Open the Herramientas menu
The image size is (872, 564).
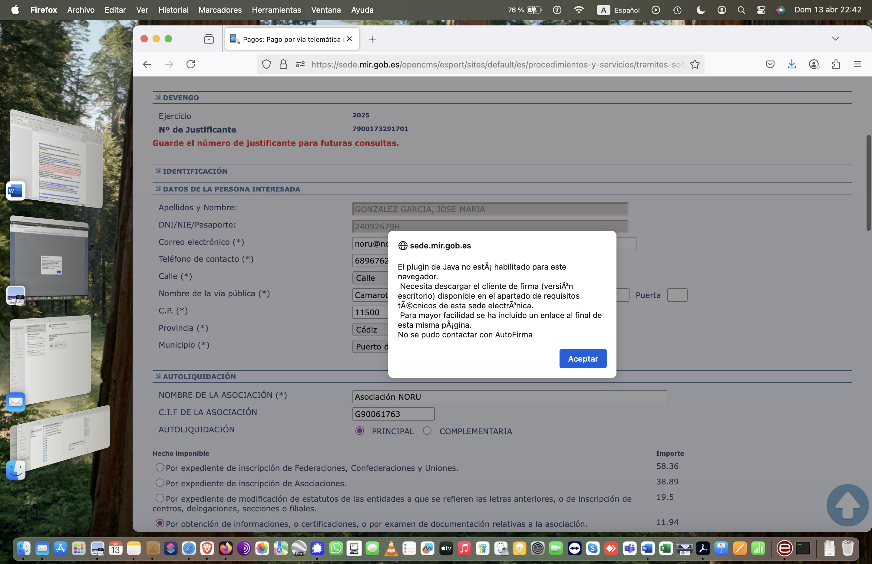[x=276, y=10]
